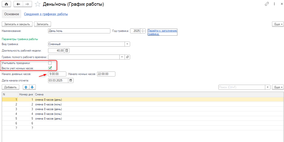284x142 pixels.
Task: Click the Home icon button
Action: 7,4
